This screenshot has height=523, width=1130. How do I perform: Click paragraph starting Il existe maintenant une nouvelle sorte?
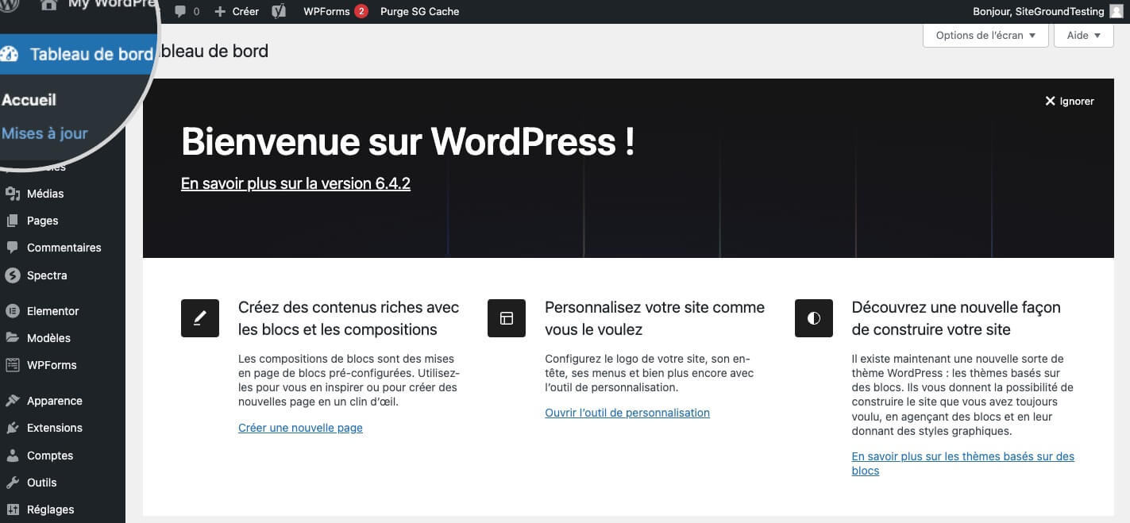click(x=962, y=395)
